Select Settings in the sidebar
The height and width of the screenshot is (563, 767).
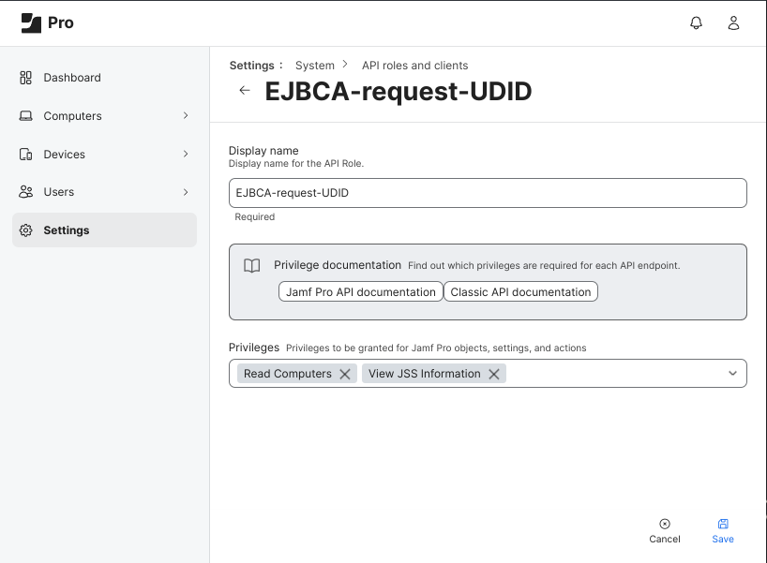(x=67, y=230)
